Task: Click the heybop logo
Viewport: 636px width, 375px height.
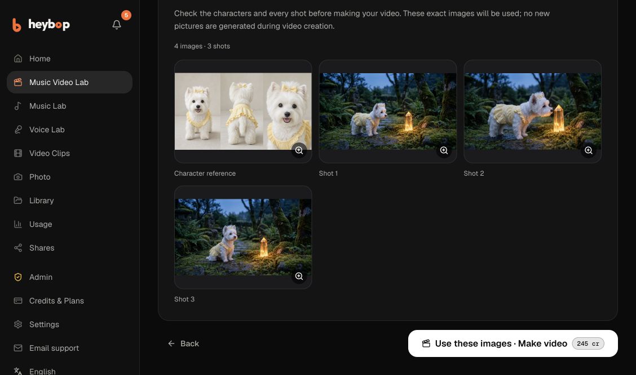Action: 41,25
